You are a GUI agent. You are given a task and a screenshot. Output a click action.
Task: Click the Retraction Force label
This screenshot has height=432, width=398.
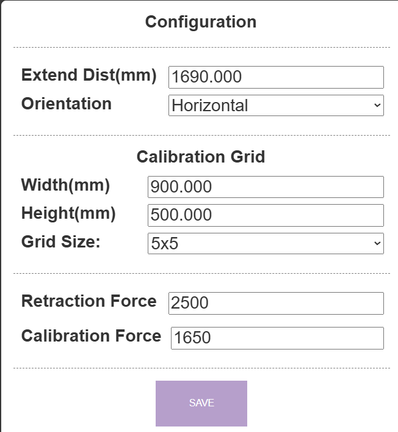click(89, 301)
